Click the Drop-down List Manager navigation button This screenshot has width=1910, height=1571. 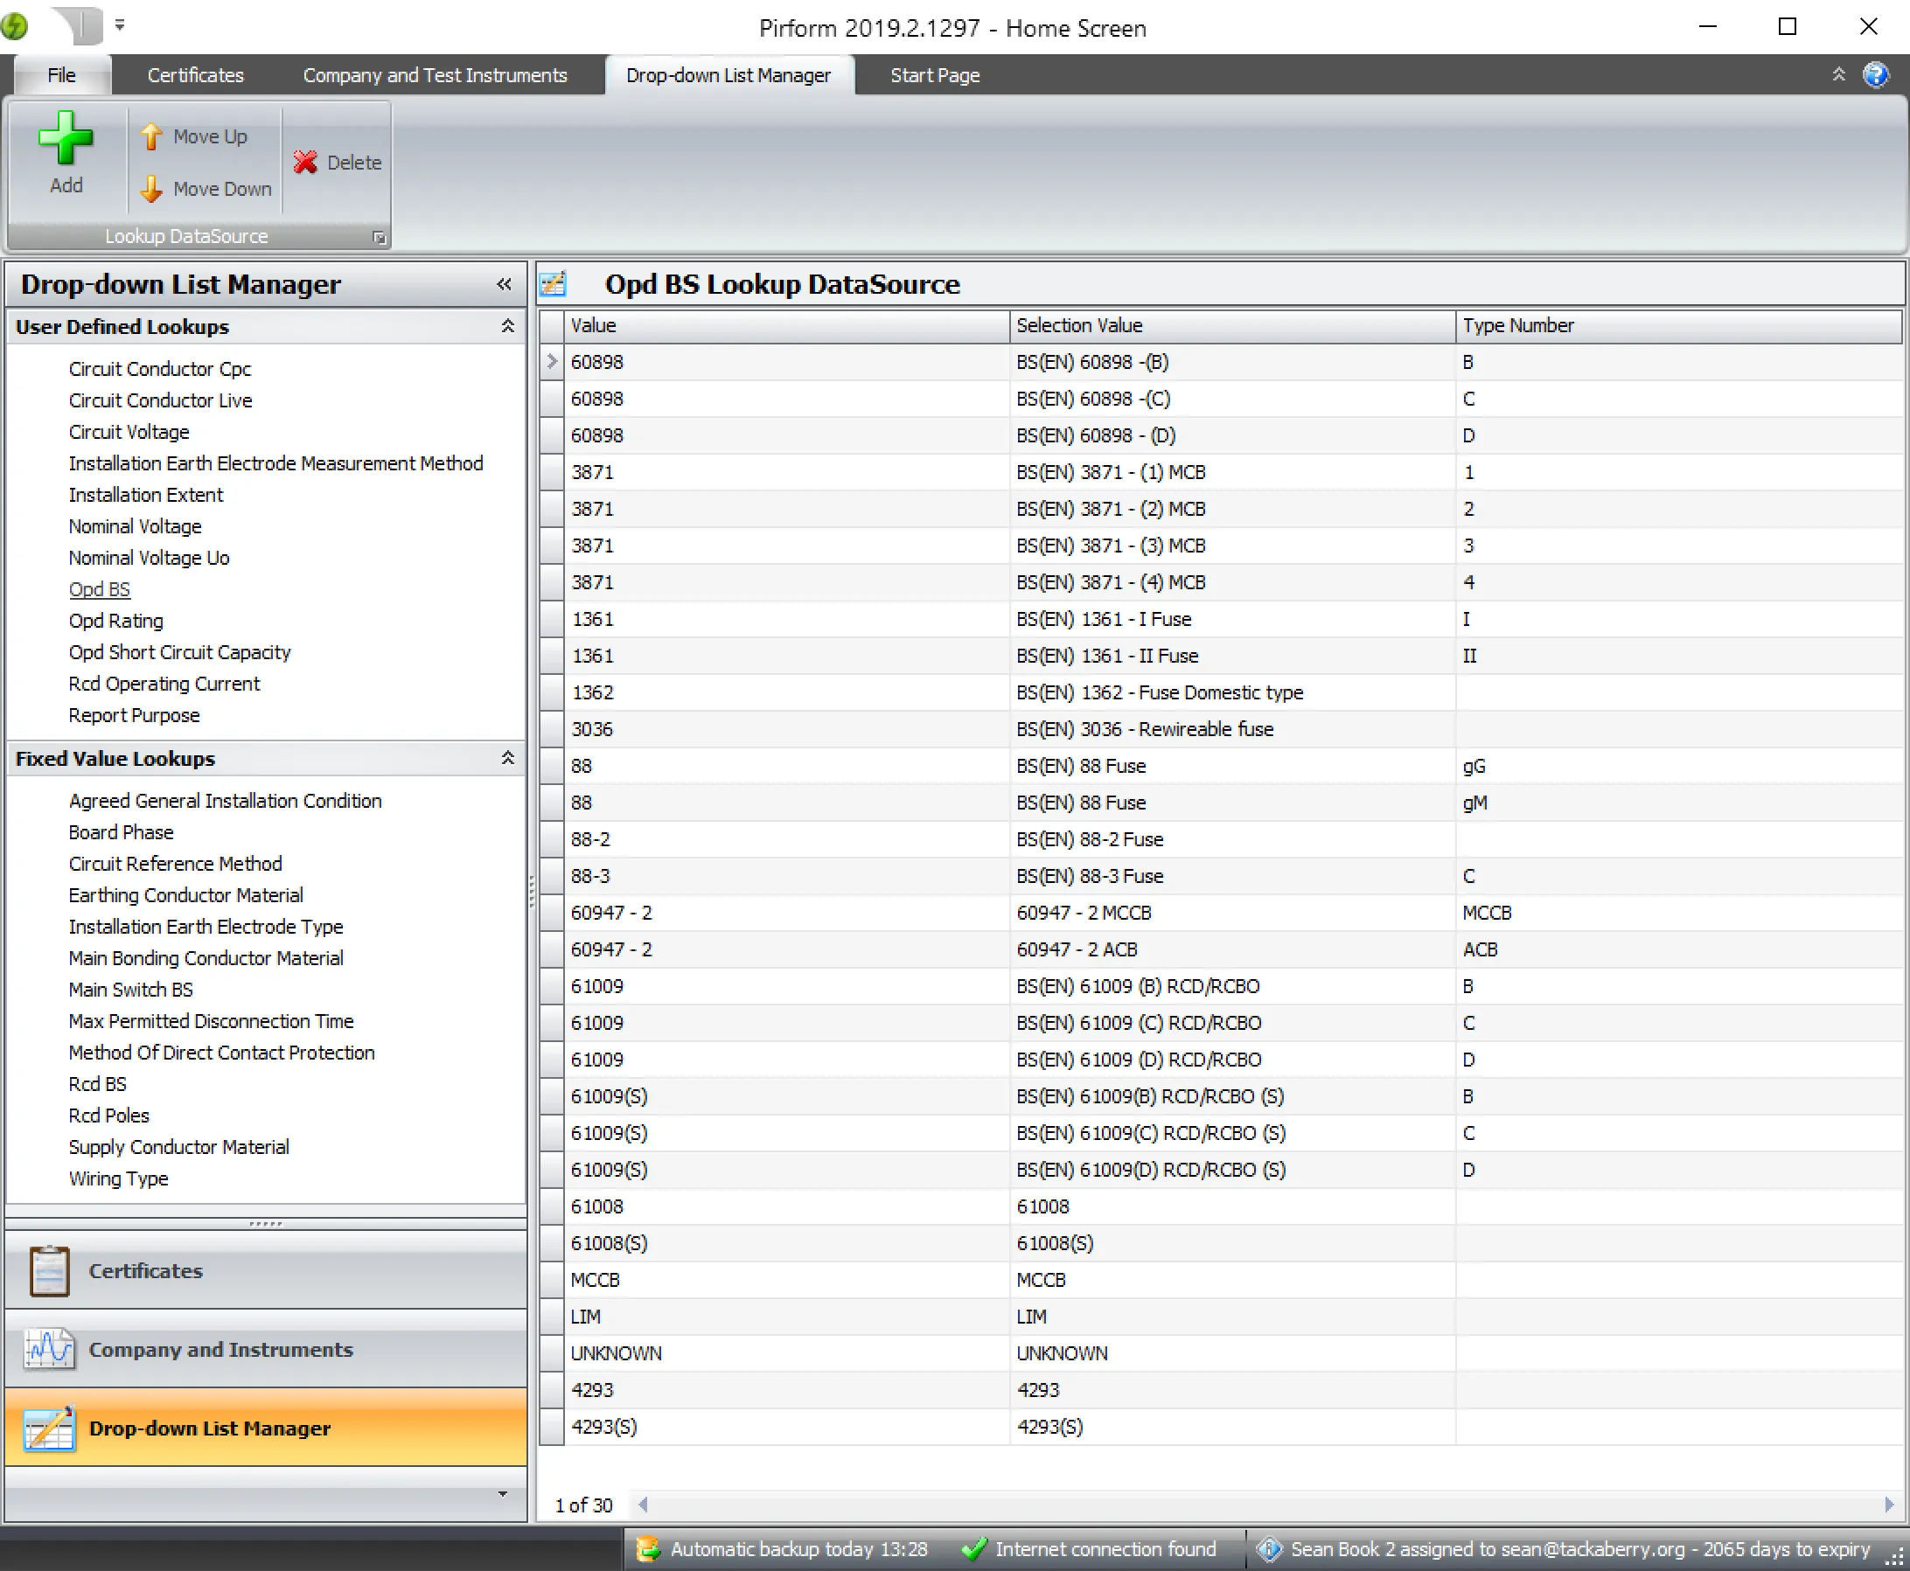click(x=210, y=1428)
